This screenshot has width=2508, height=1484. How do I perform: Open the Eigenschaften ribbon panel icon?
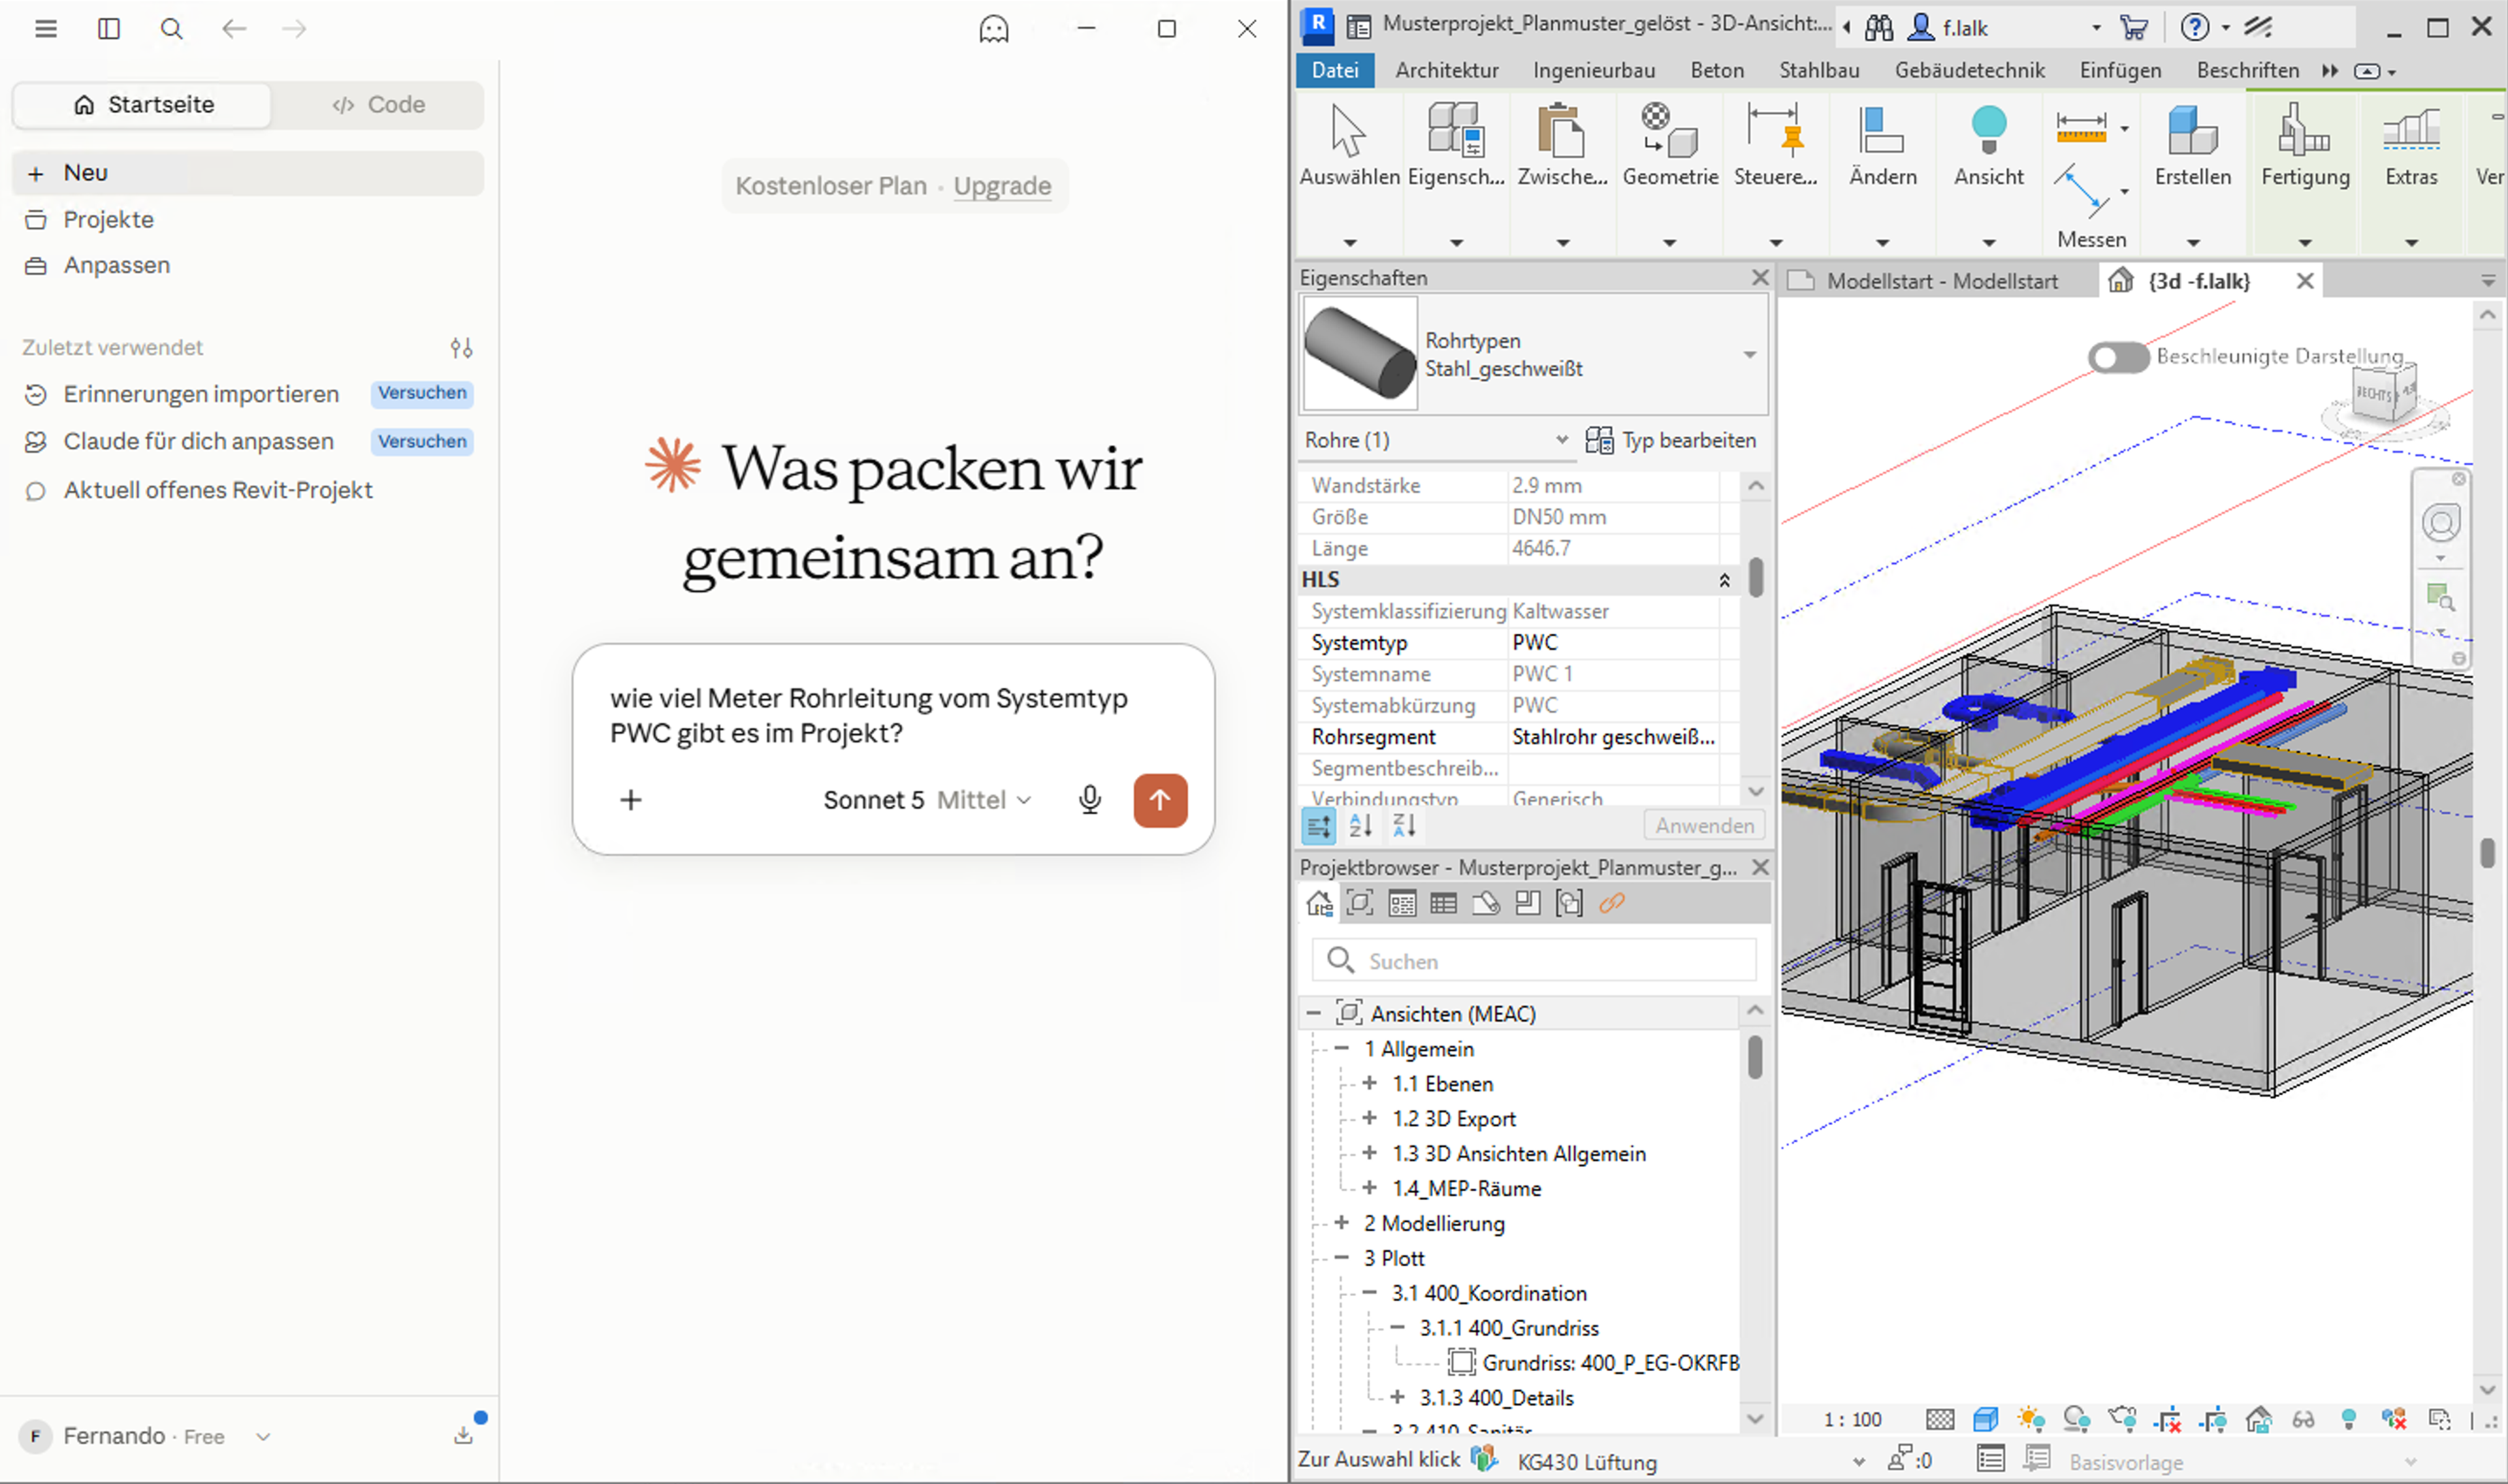point(1456,130)
